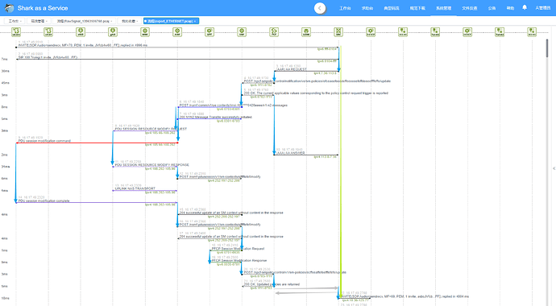556x306 pixels.
Task: Expand the second breadcrumb dropdown in toolbar
Action: coord(39,21)
